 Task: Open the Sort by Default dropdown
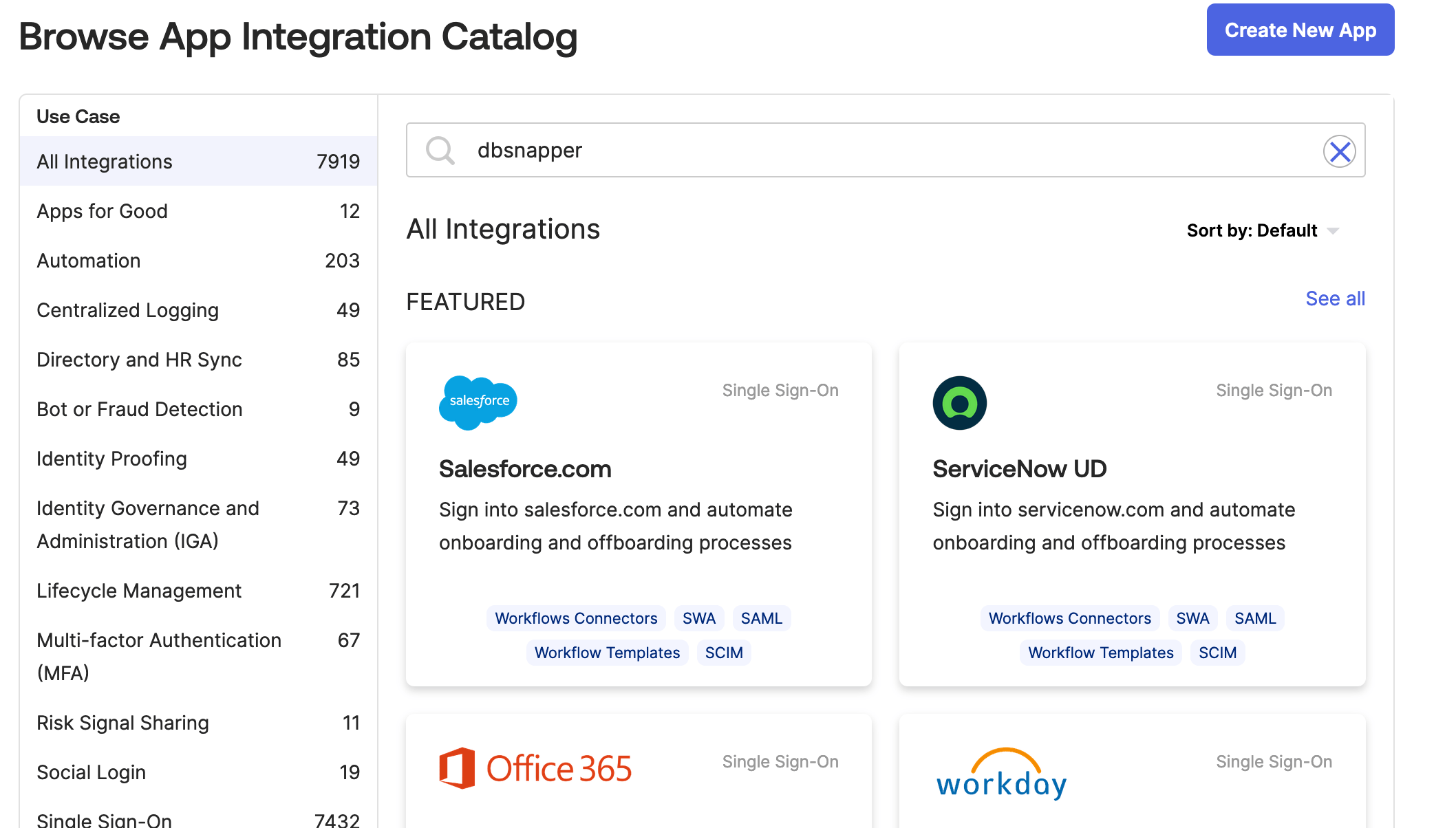pyautogui.click(x=1263, y=230)
